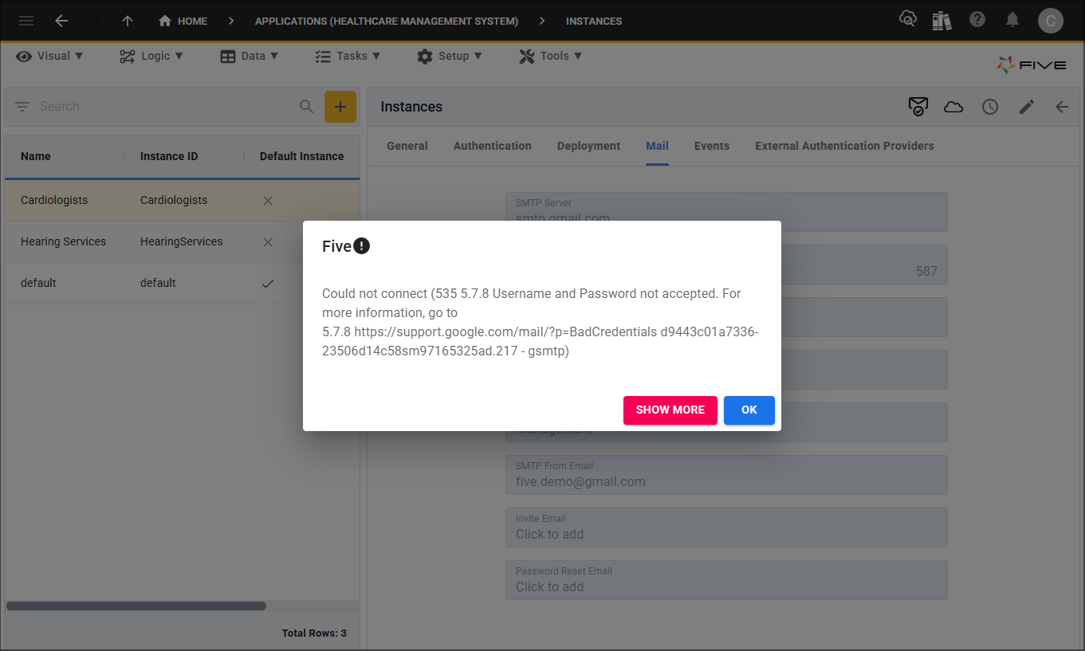Click the yellow plus add button
Viewport: 1085px width, 651px height.
tap(340, 107)
